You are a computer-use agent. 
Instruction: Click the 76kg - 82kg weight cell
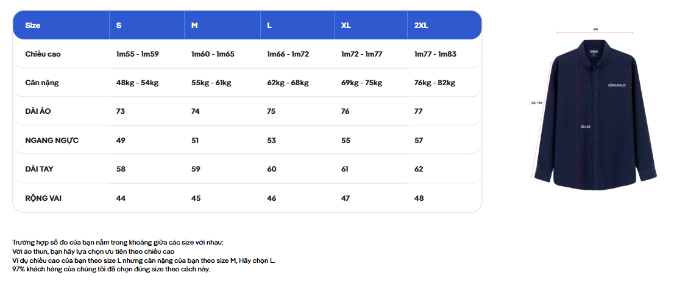(x=435, y=83)
